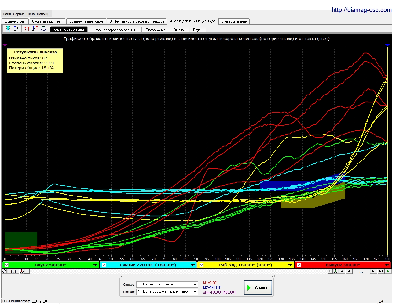
Task: Click left arrow on red Выпуск bar
Action: coord(387,265)
